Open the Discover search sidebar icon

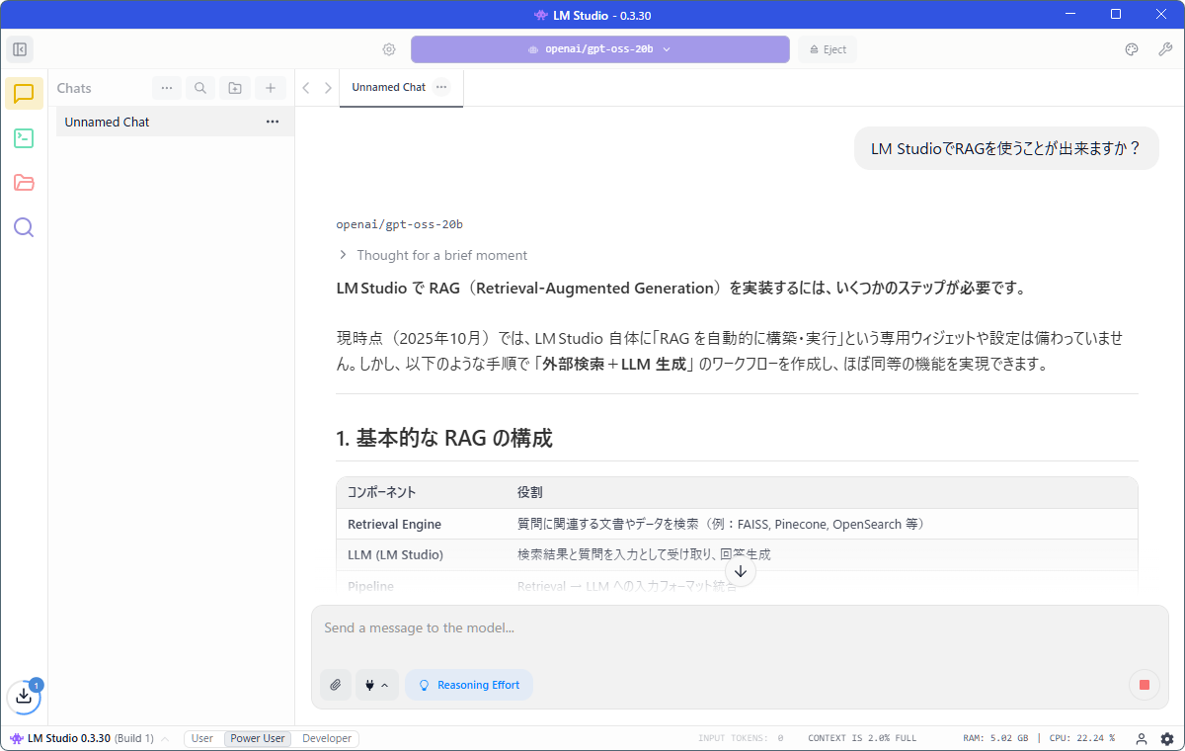tap(24, 227)
